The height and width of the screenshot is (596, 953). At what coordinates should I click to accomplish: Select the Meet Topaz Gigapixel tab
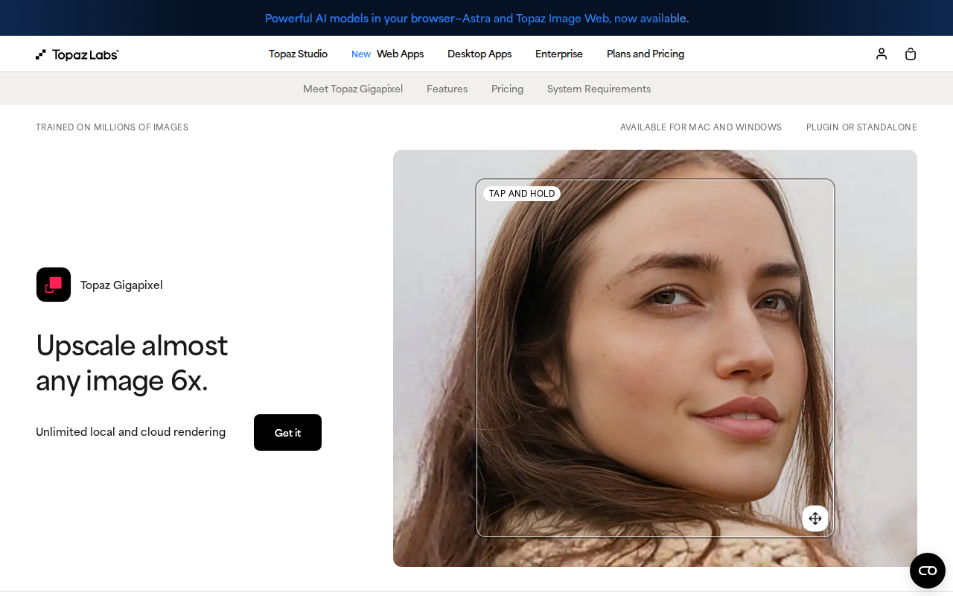coord(353,89)
